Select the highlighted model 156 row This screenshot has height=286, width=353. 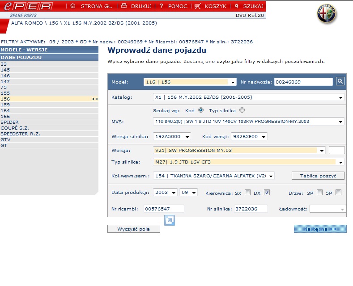click(49, 99)
